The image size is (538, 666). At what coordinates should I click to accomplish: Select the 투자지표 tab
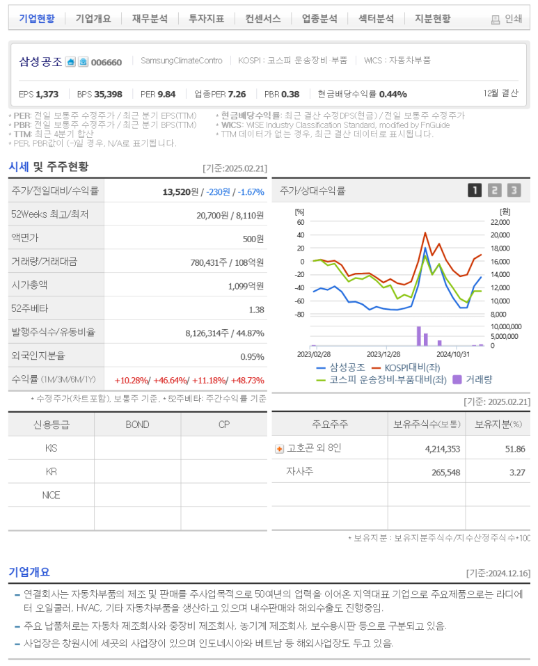click(207, 18)
